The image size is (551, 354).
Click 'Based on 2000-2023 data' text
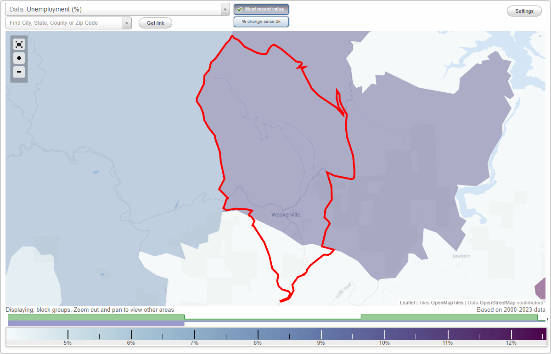point(511,310)
